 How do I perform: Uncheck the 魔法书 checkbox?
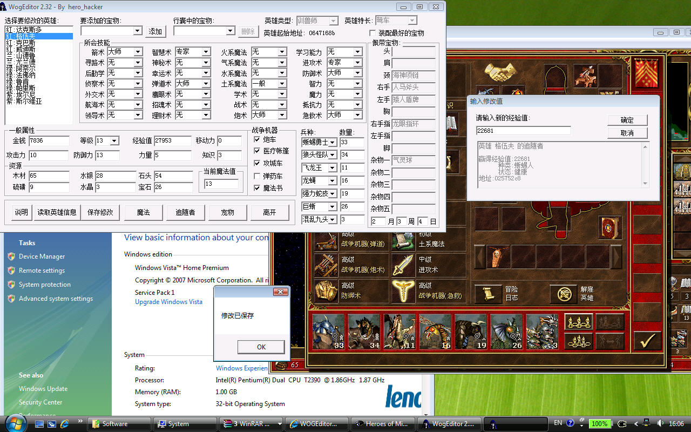[258, 188]
